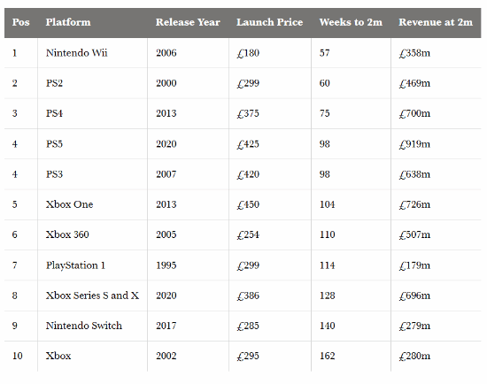Screen dimensions: 487x384
Task: Click the Pos column header
Action: (x=21, y=22)
